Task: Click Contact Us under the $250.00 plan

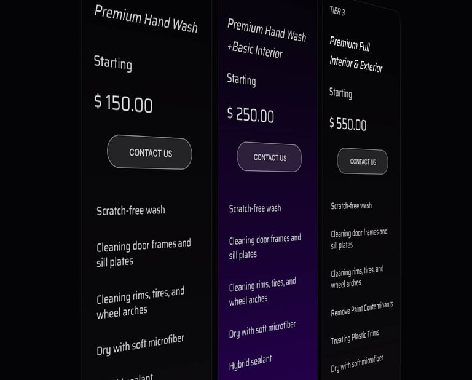Action: 269,157
